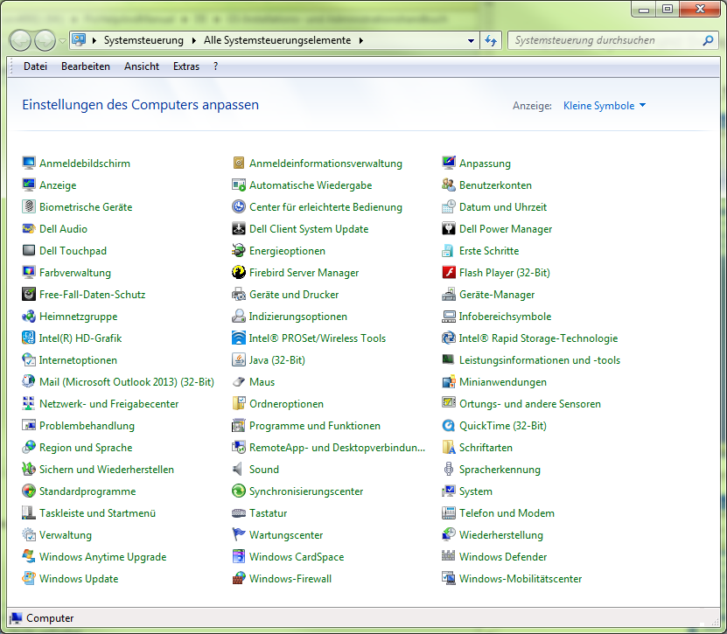Open Programme und Funktionen link

pos(315,426)
